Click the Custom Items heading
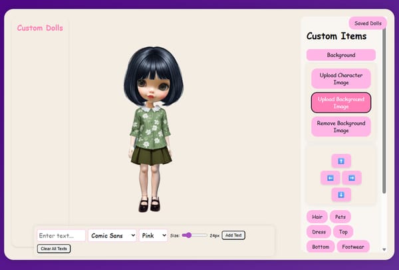This screenshot has width=399, height=270. coord(336,36)
